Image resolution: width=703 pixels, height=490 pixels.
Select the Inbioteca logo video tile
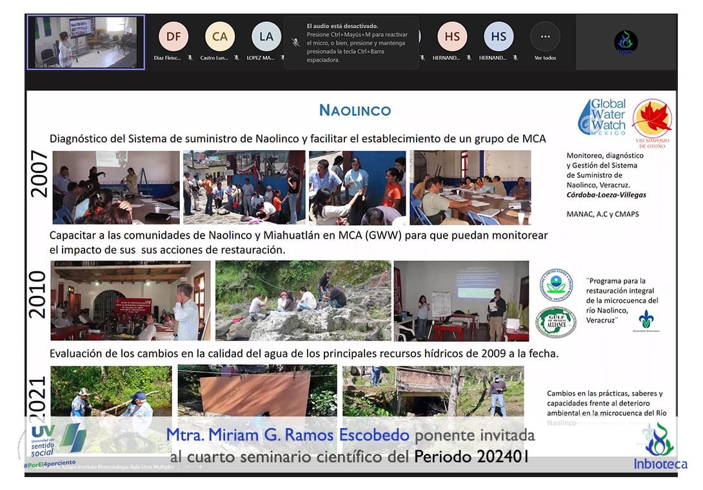pos(626,43)
